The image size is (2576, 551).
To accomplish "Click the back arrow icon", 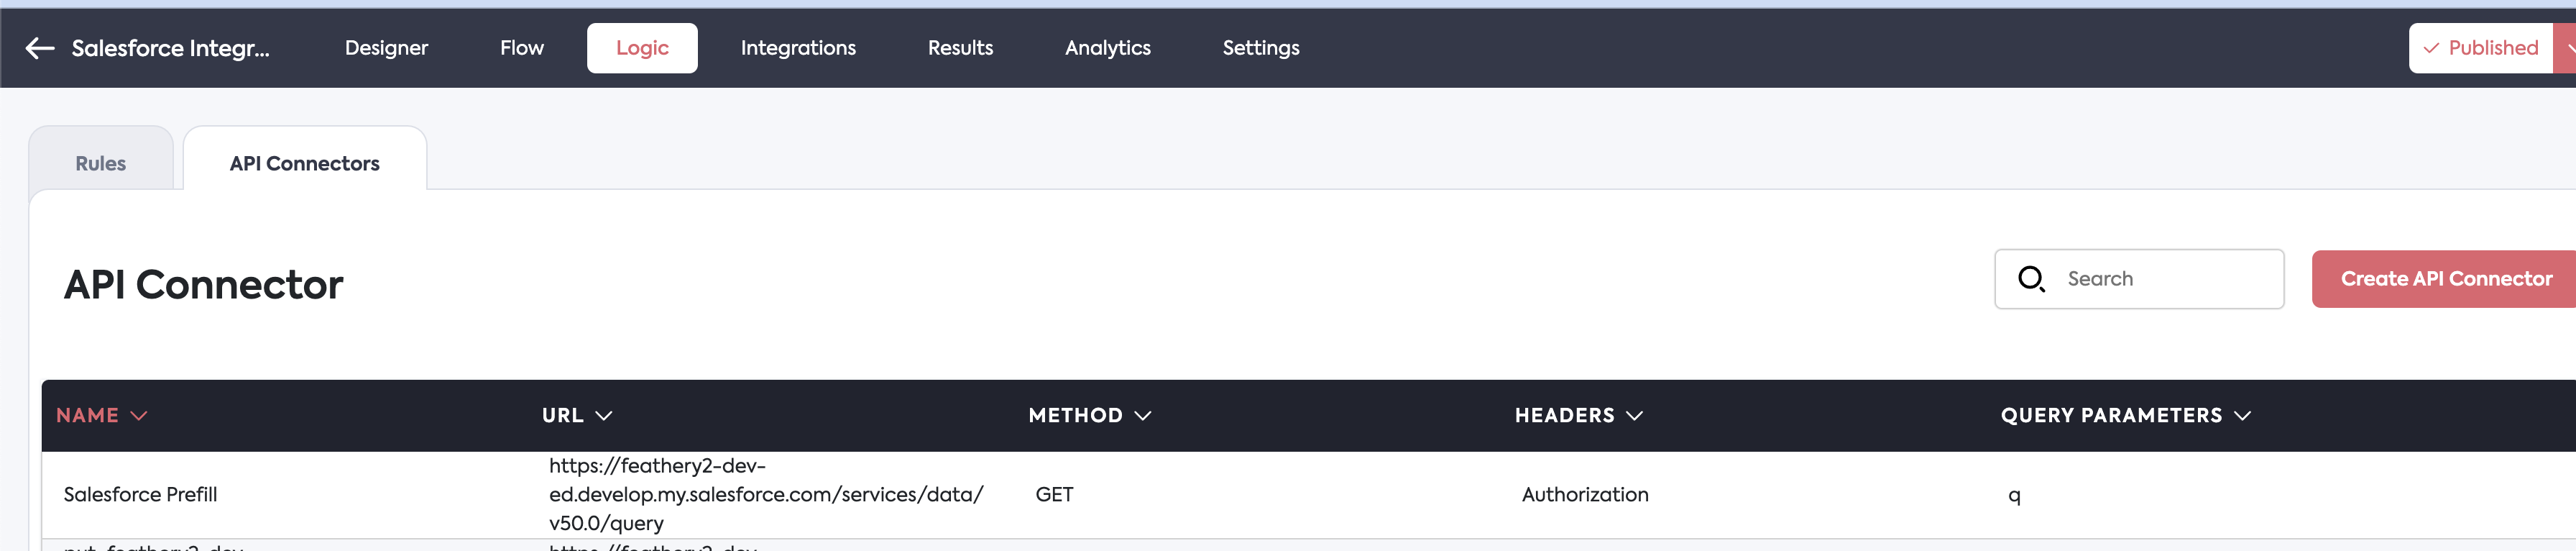I will click(40, 48).
